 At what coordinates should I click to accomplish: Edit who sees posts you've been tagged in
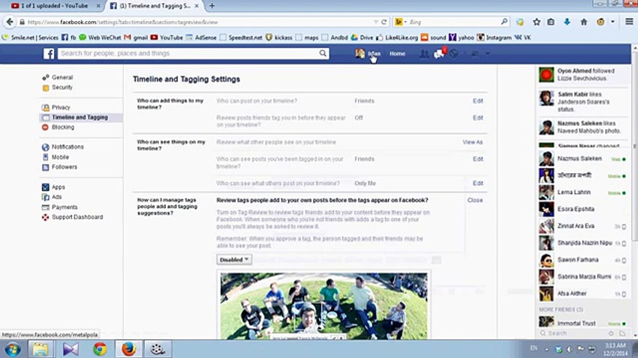point(478,159)
